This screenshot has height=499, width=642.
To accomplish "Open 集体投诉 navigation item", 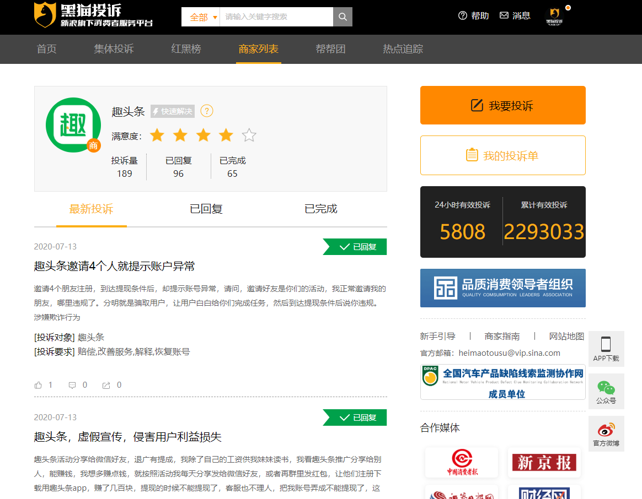I will [114, 49].
